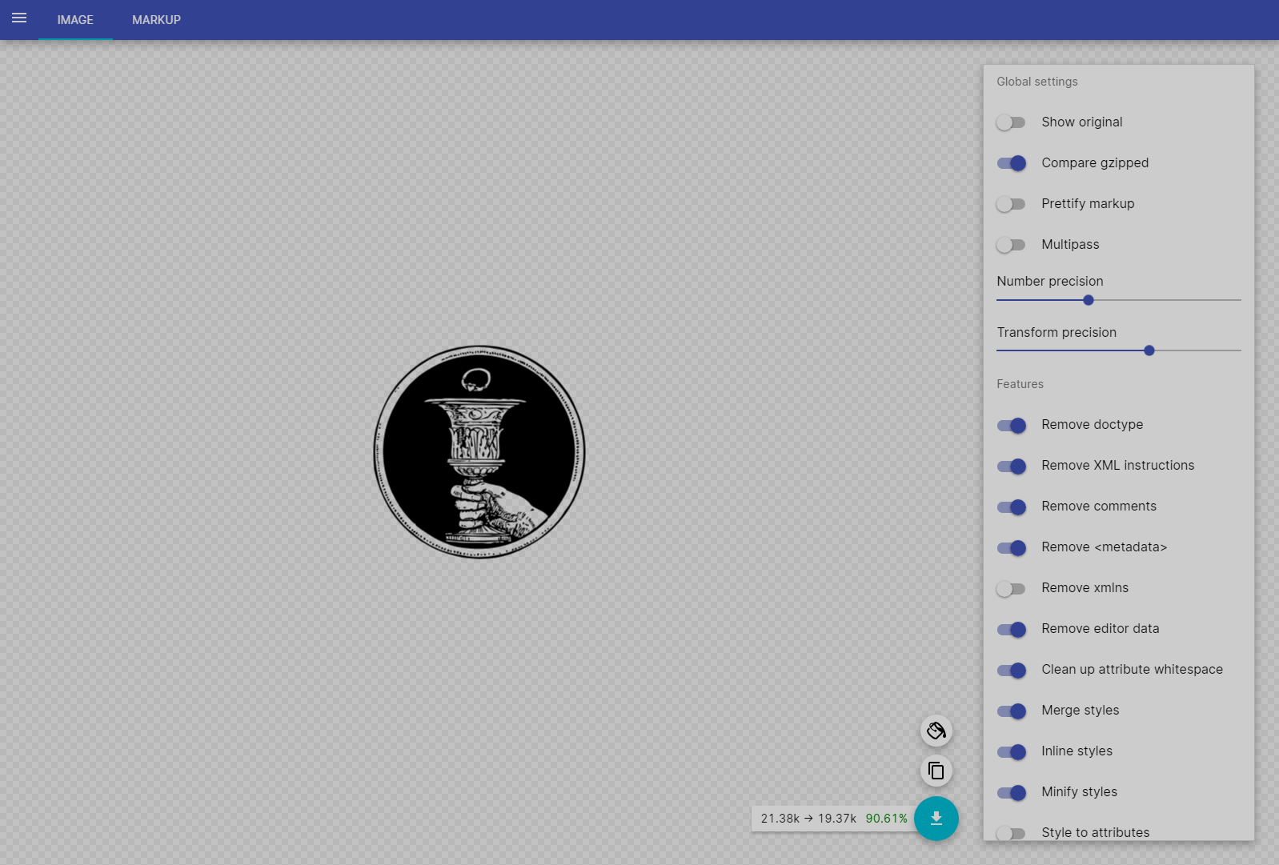Image resolution: width=1279 pixels, height=865 pixels.
Task: Switch to the IMAGE tab
Action: coord(75,20)
